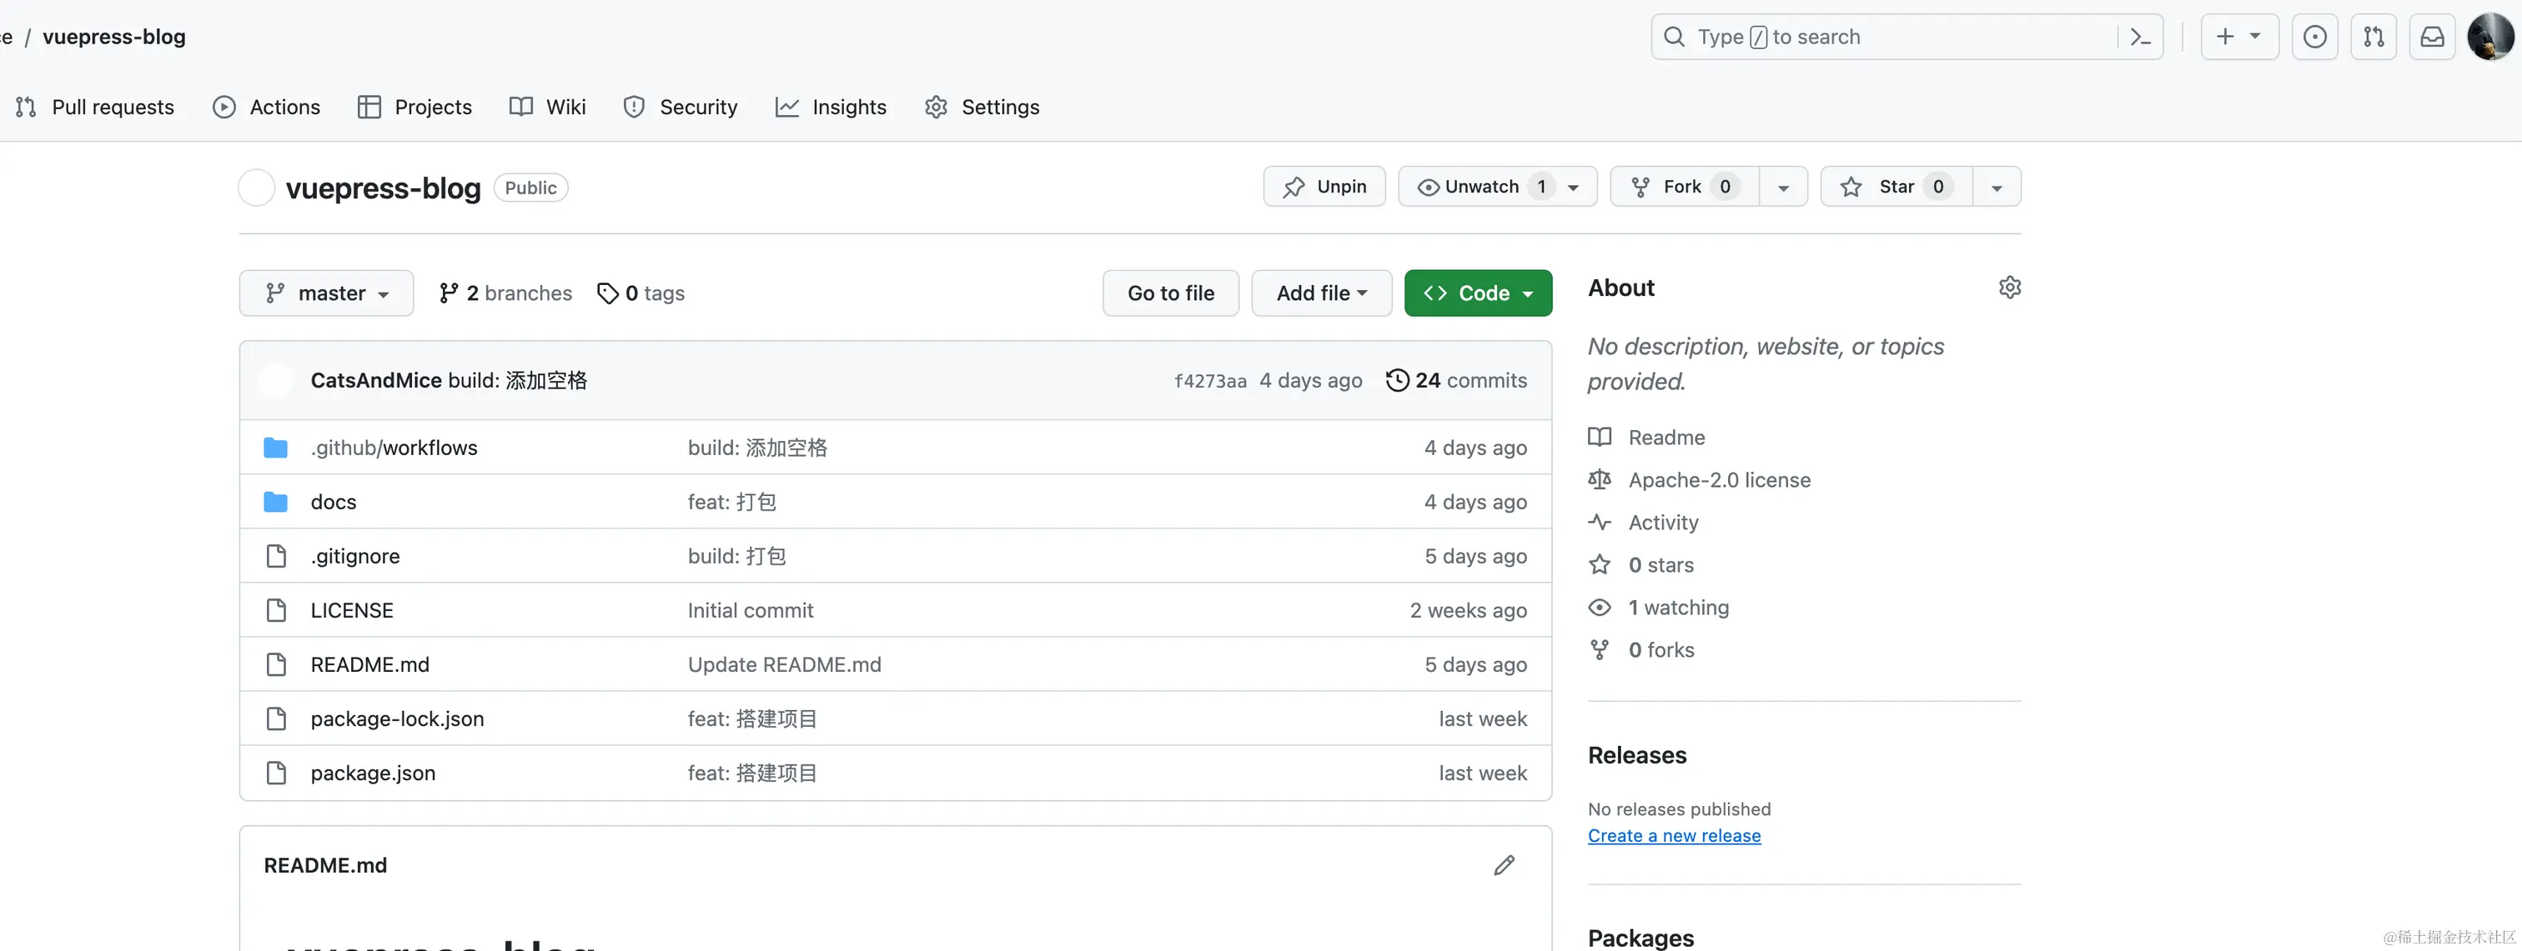
Task: Click the vuepress-blog breadcrumb link
Action: coord(113,38)
